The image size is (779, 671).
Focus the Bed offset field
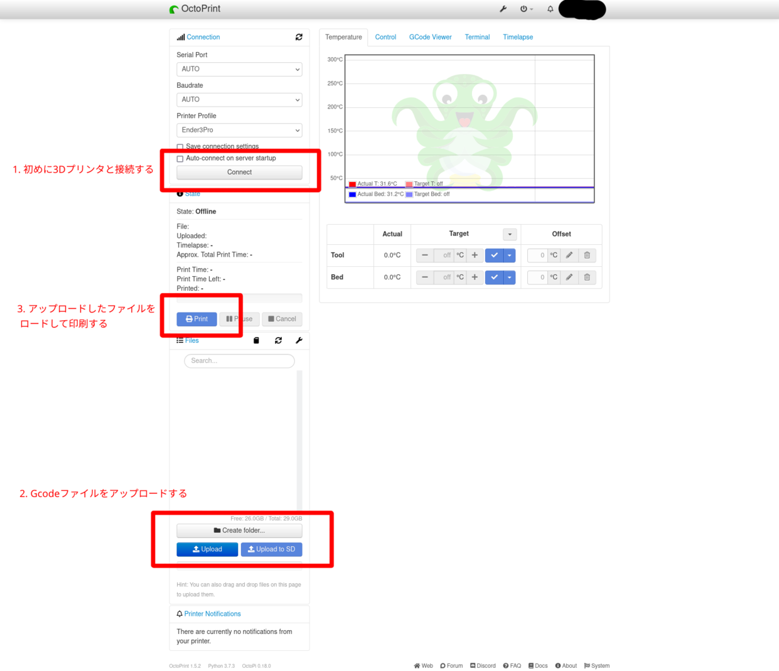point(538,277)
